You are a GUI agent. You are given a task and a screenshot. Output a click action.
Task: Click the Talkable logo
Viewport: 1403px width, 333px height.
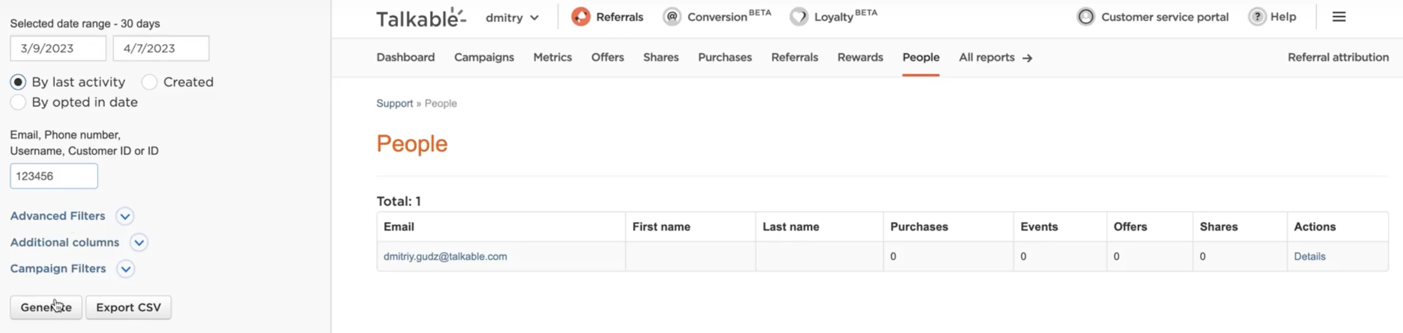tap(421, 18)
